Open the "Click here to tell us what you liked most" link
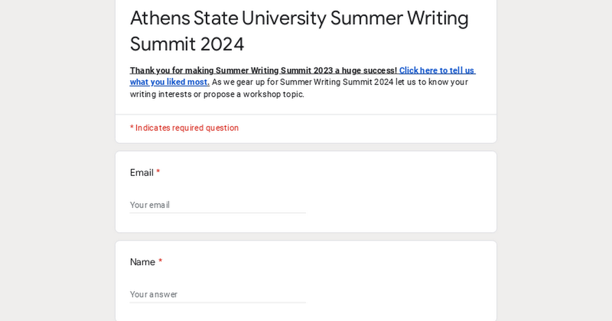The image size is (612, 321). pyautogui.click(x=437, y=70)
